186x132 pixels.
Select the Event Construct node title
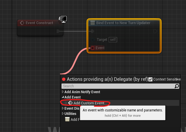pos(39,23)
